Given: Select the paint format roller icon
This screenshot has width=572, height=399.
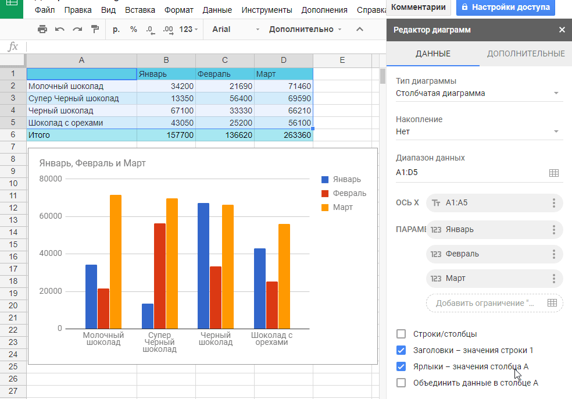Looking at the screenshot, I should coord(95,29).
